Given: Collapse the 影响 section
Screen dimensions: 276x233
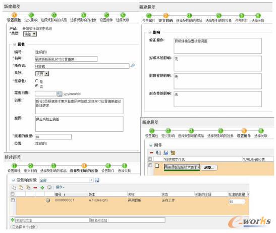Looking at the screenshot, I should point(150,32).
